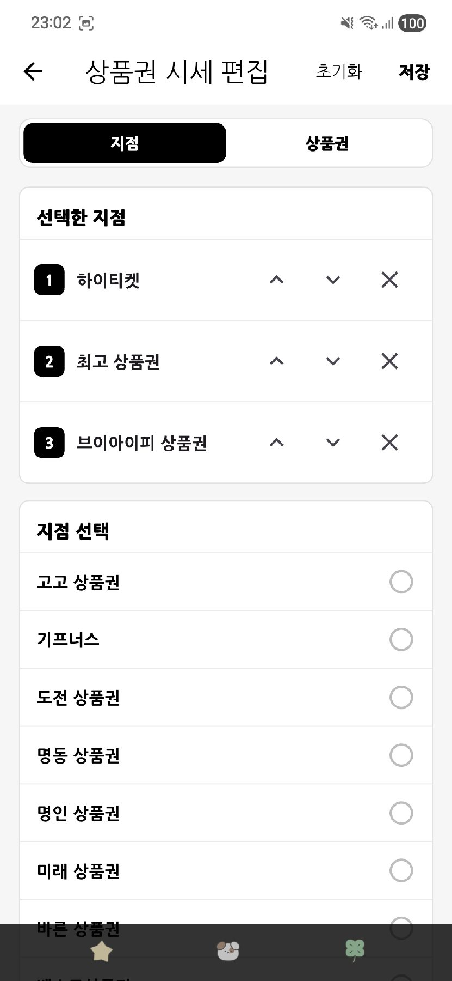Screen dimensions: 452x981
Task: Move 최고 상품권 up one position
Action: [276, 361]
